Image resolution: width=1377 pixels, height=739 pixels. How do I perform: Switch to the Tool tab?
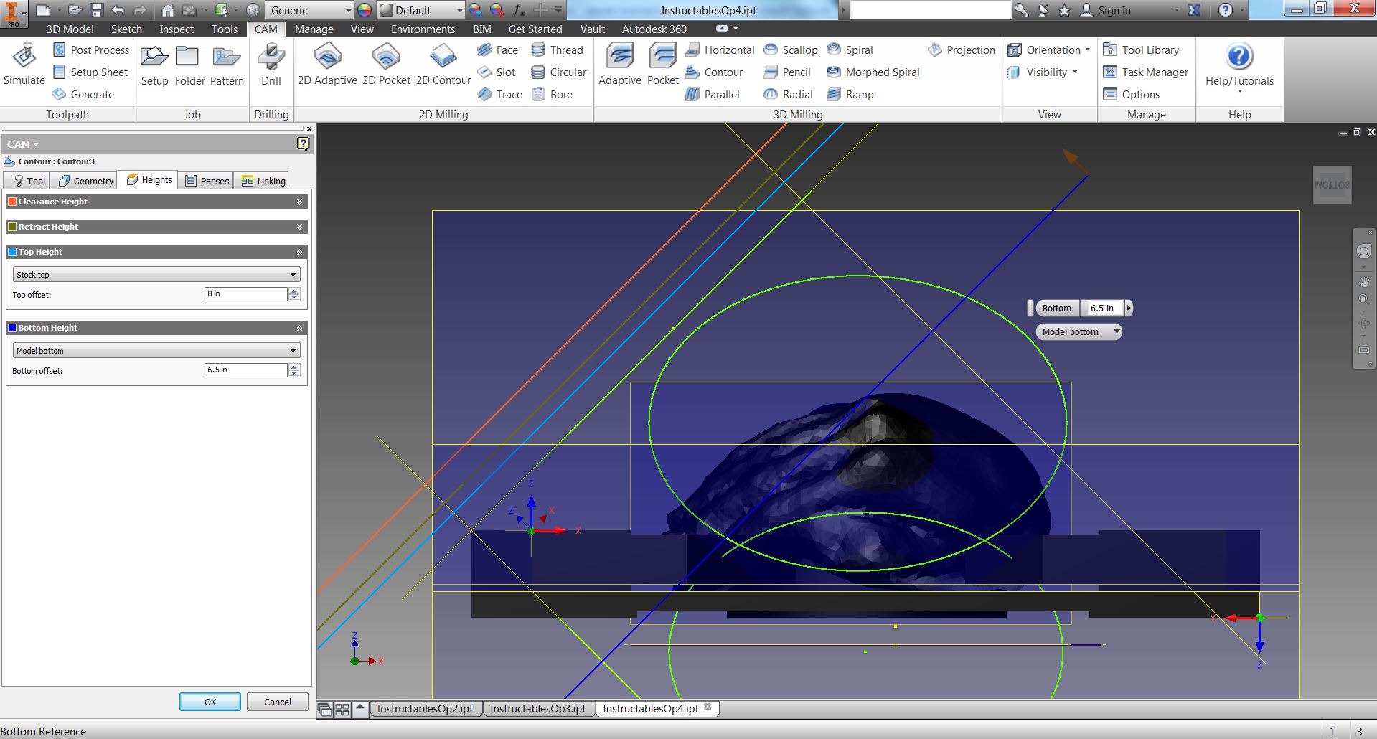(29, 181)
